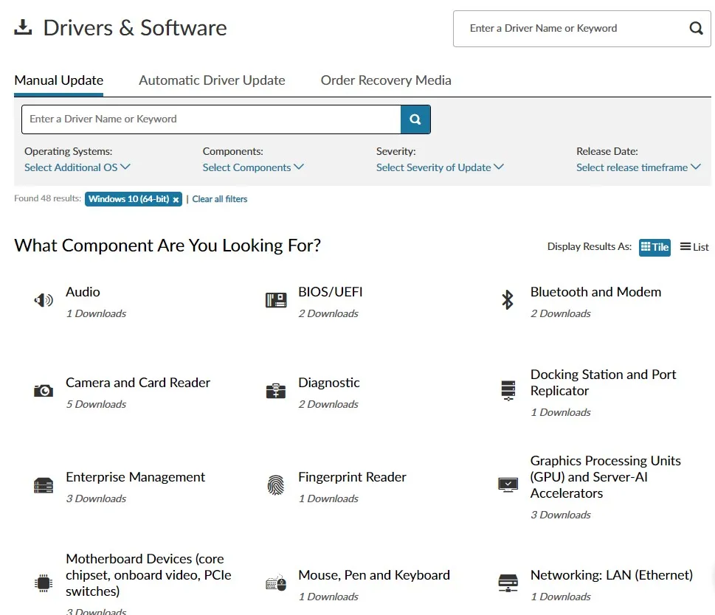The height and width of the screenshot is (615, 715).
Task: Click '2 Downloads' under Bluetooth and Modem
Action: pos(561,314)
